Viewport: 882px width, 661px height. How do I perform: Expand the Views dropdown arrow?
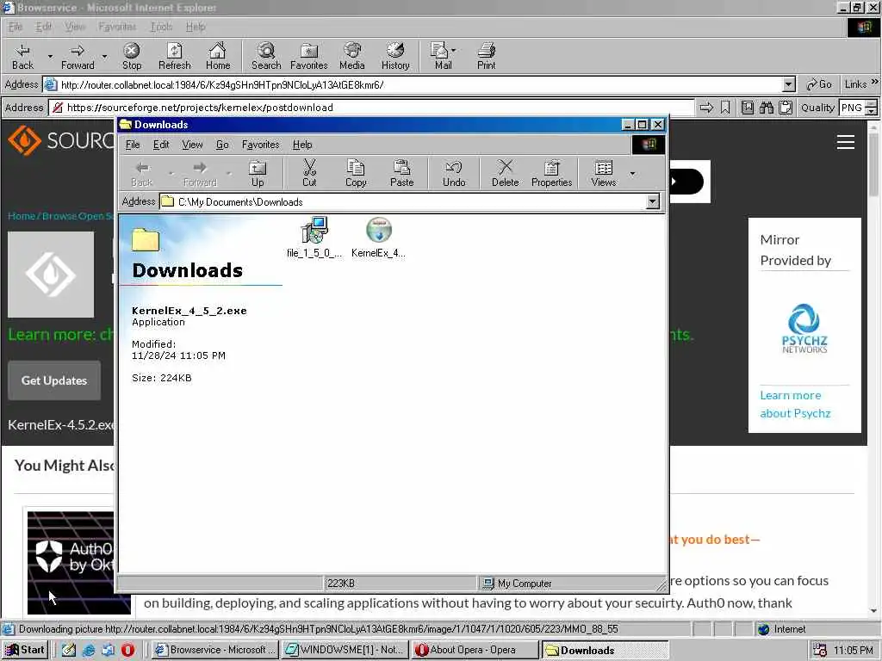633,174
